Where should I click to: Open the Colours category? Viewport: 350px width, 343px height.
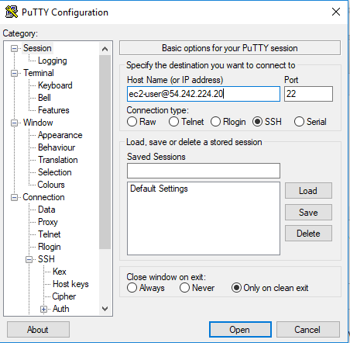point(51,185)
